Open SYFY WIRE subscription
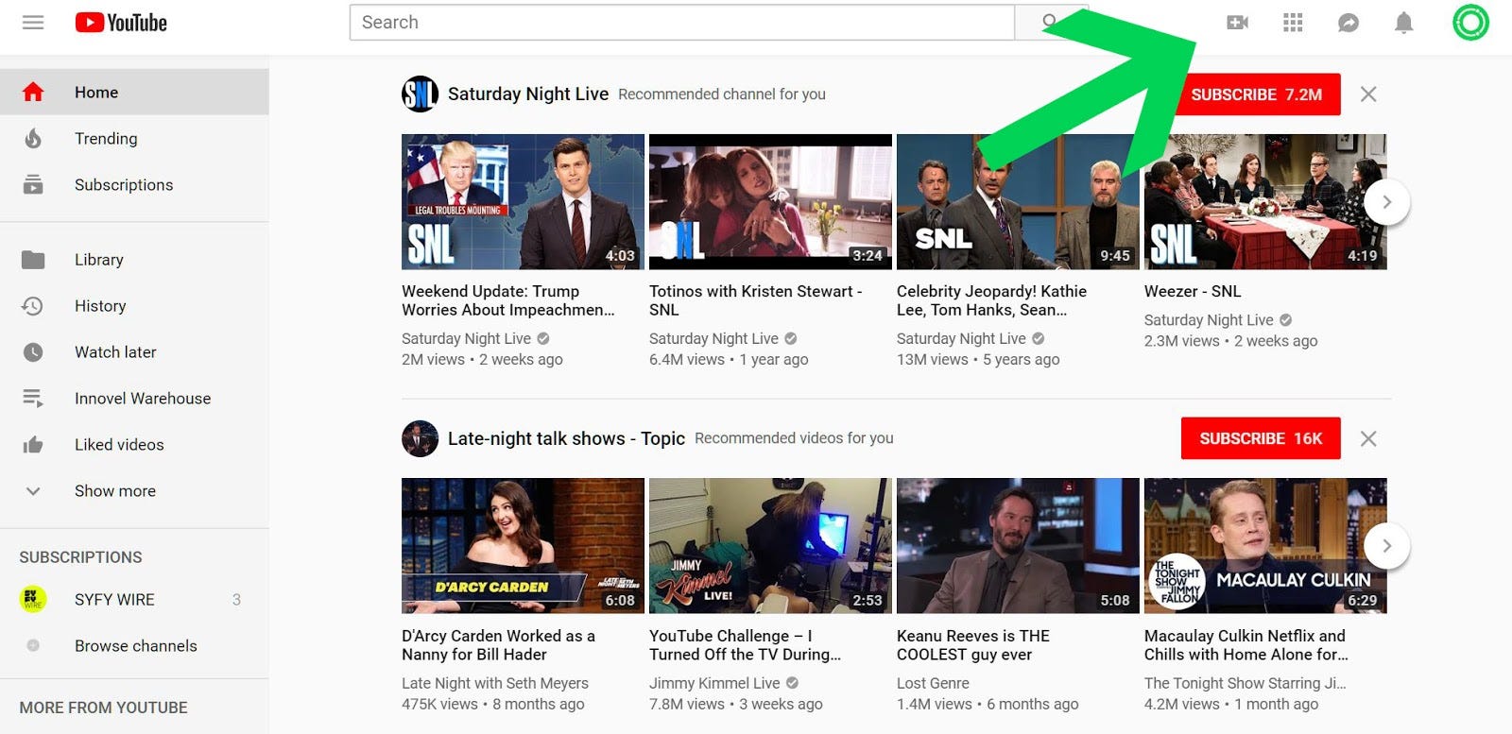Viewport: 1512px width, 734px height. point(134,599)
